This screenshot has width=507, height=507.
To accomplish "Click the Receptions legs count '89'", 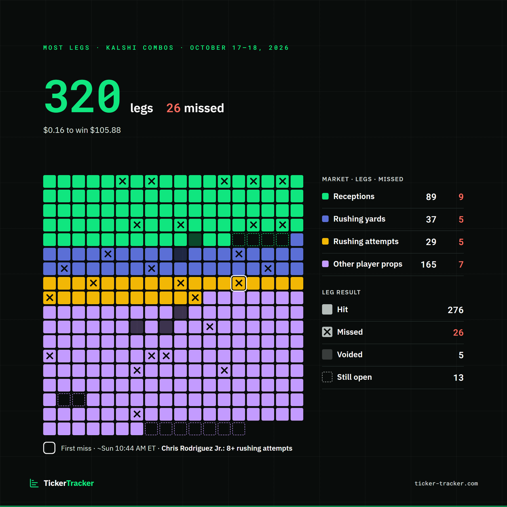I will click(431, 197).
